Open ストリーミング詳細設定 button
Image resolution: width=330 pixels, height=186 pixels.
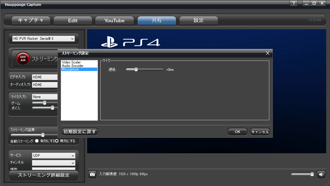pyautogui.click(x=44, y=175)
